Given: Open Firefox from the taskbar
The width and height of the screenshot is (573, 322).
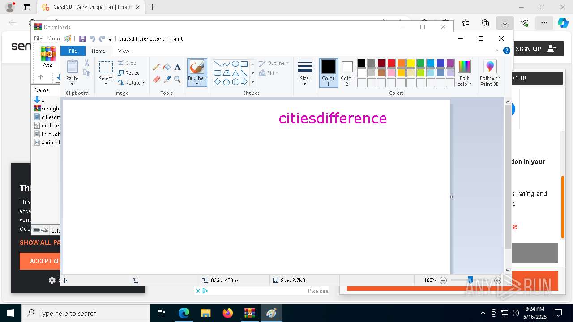Looking at the screenshot, I should pos(227,313).
